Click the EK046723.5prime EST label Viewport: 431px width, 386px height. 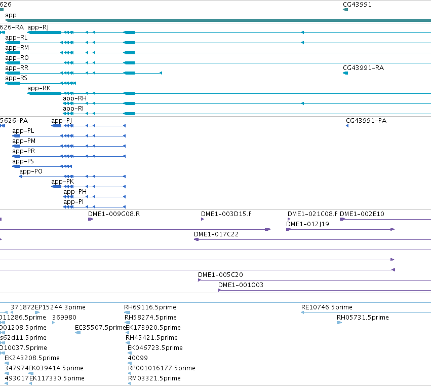click(x=155, y=348)
